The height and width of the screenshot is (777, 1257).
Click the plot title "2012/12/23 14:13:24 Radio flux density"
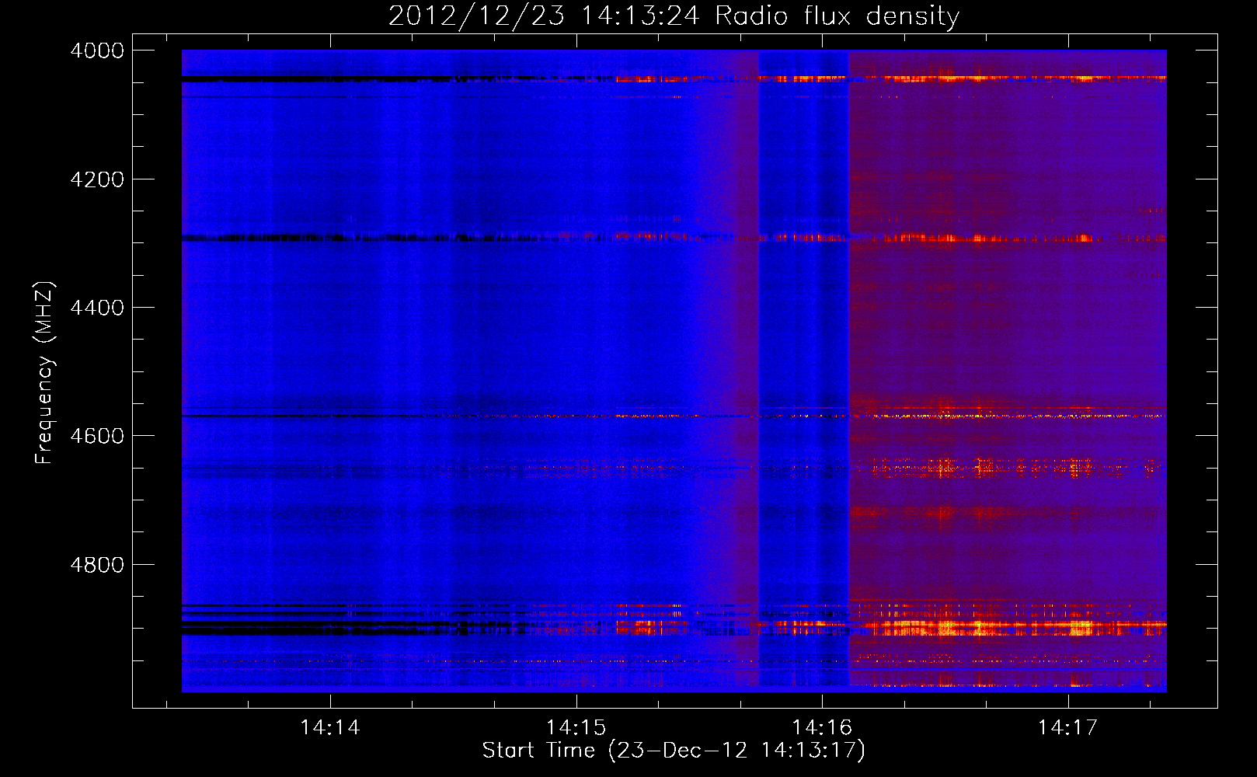tap(674, 16)
